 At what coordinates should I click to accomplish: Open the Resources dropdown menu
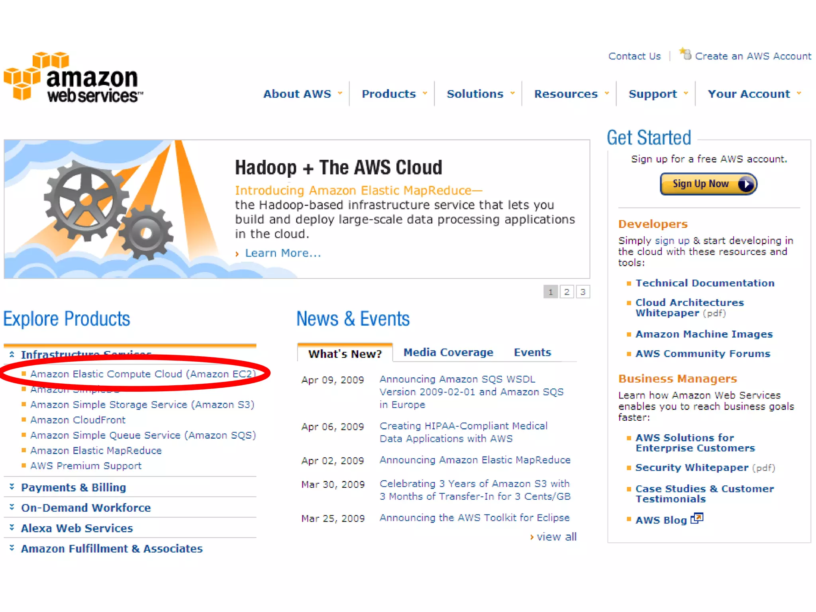point(572,94)
